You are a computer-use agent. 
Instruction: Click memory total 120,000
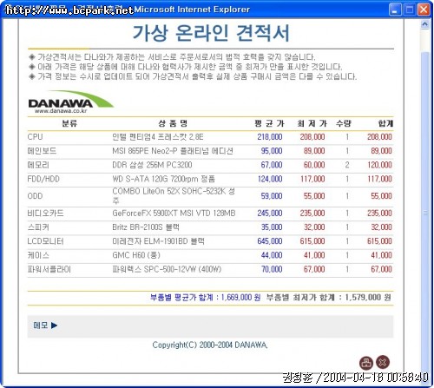coord(379,165)
